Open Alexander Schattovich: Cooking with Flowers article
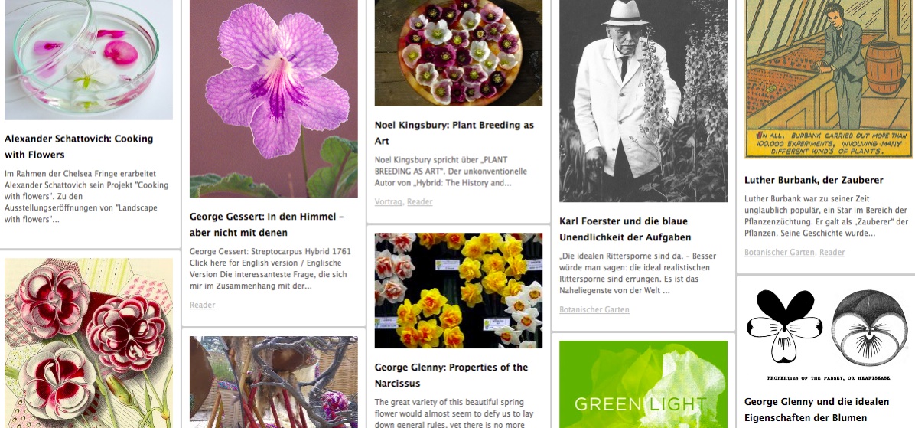This screenshot has height=428, width=915. 79,146
